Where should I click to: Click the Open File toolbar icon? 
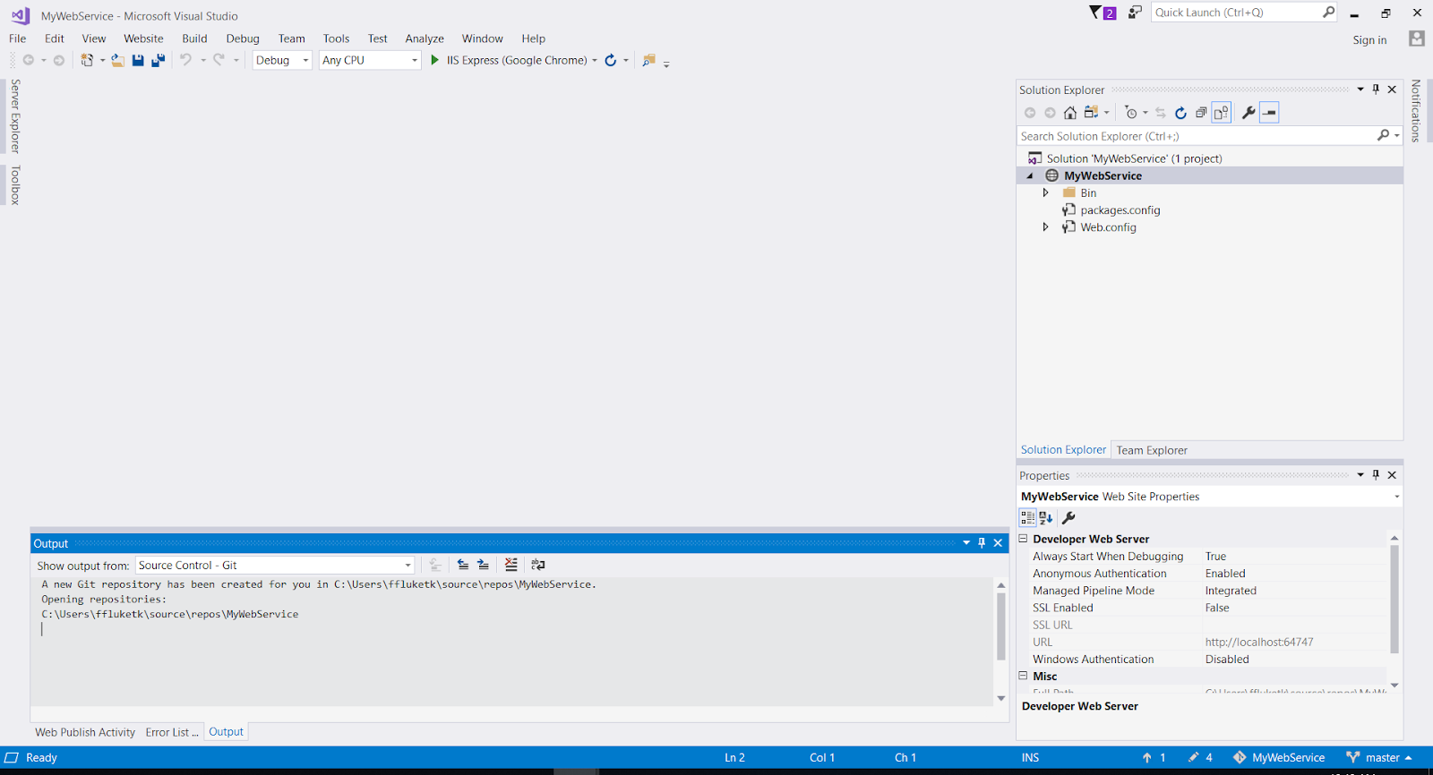click(117, 60)
